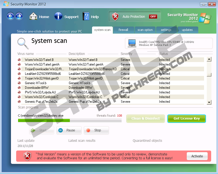Click threat icon for LealAlert-DZ!8299f5588bd6 row
This screenshot has height=174, width=218.
pos(19,74)
